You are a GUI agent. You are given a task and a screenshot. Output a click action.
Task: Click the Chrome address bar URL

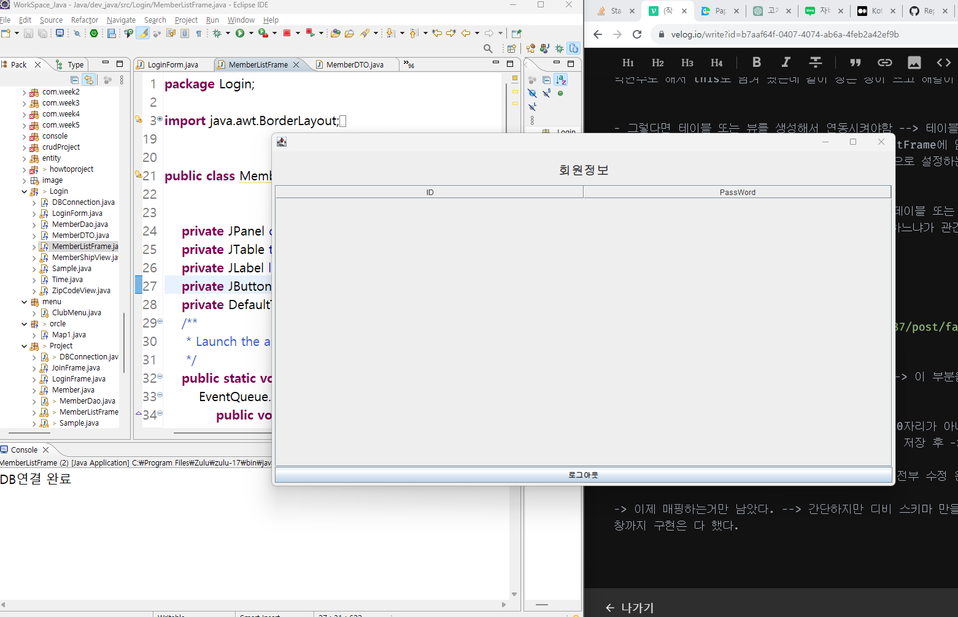pyautogui.click(x=785, y=34)
